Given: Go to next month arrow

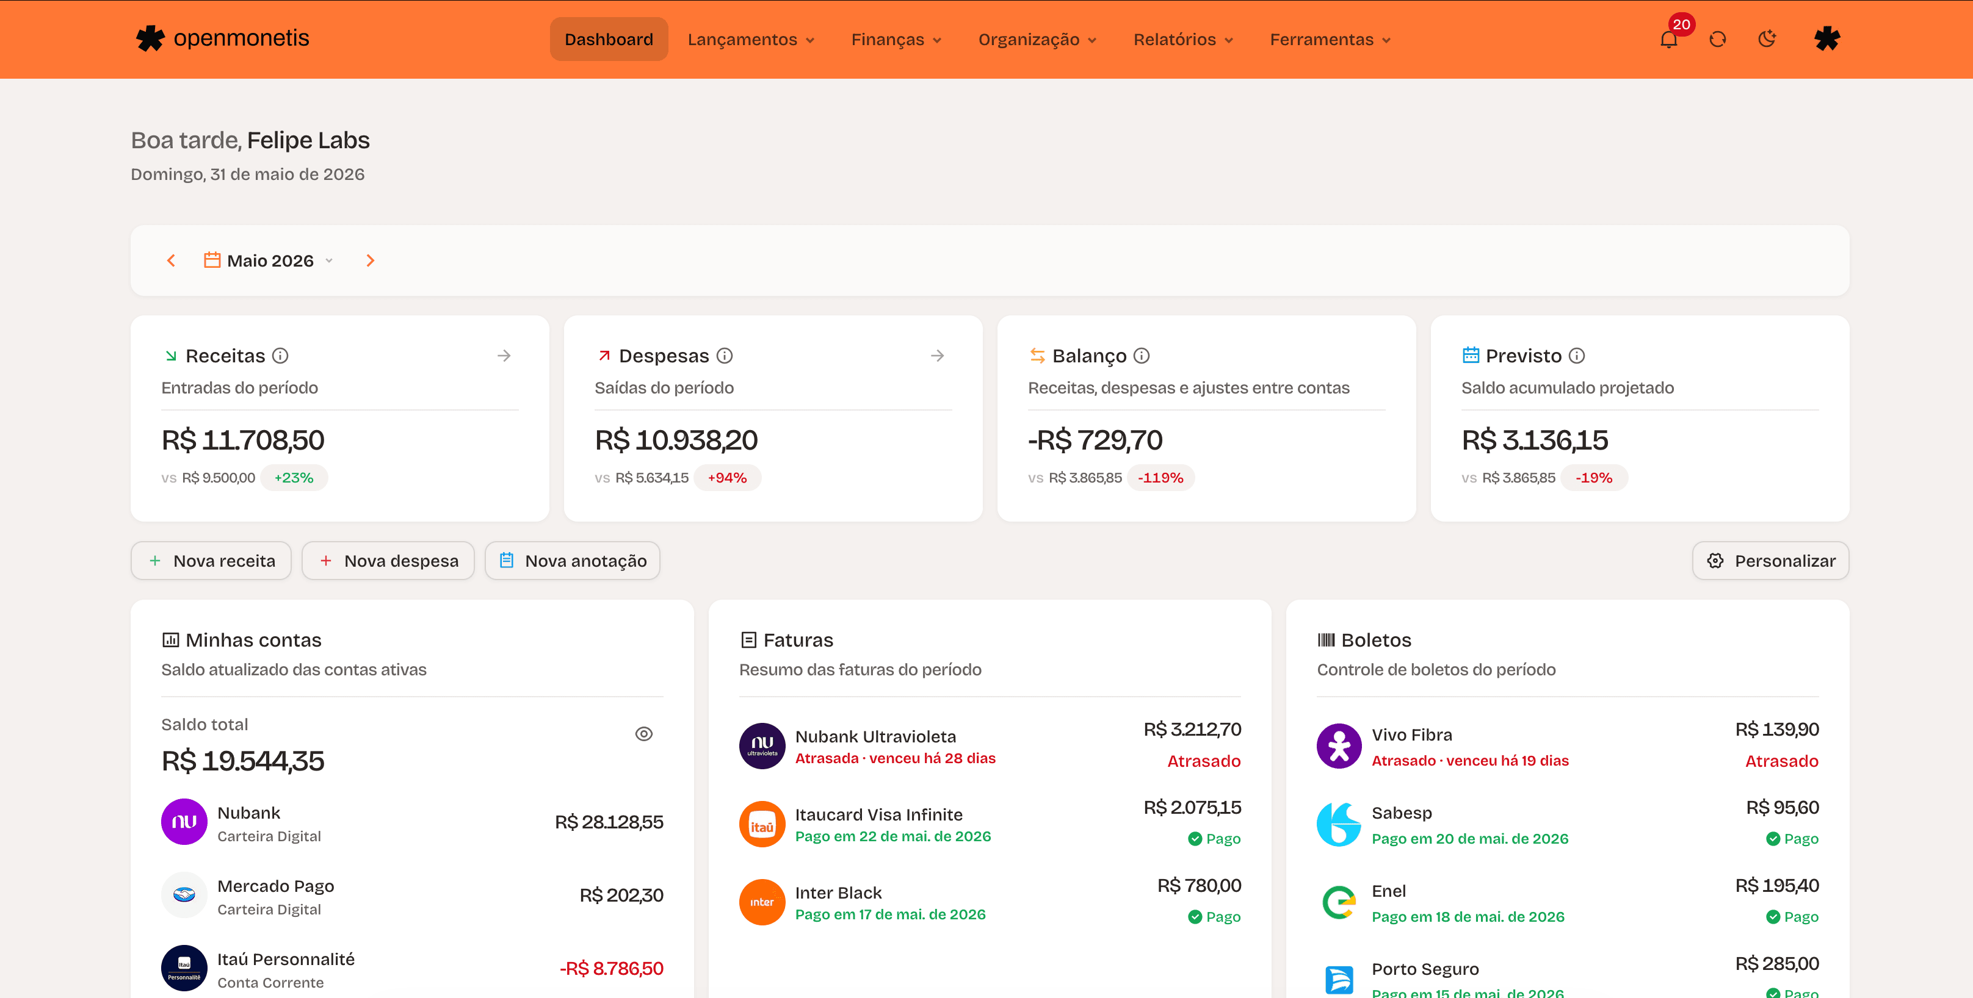Looking at the screenshot, I should (x=370, y=260).
